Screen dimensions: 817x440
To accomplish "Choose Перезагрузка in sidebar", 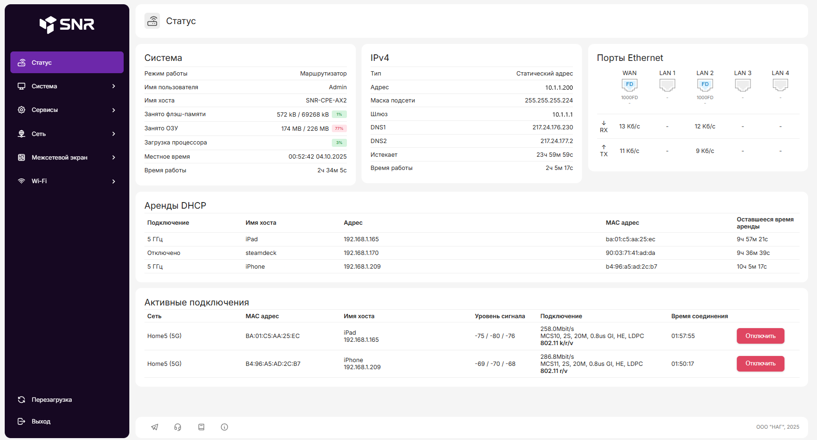I will [51, 400].
